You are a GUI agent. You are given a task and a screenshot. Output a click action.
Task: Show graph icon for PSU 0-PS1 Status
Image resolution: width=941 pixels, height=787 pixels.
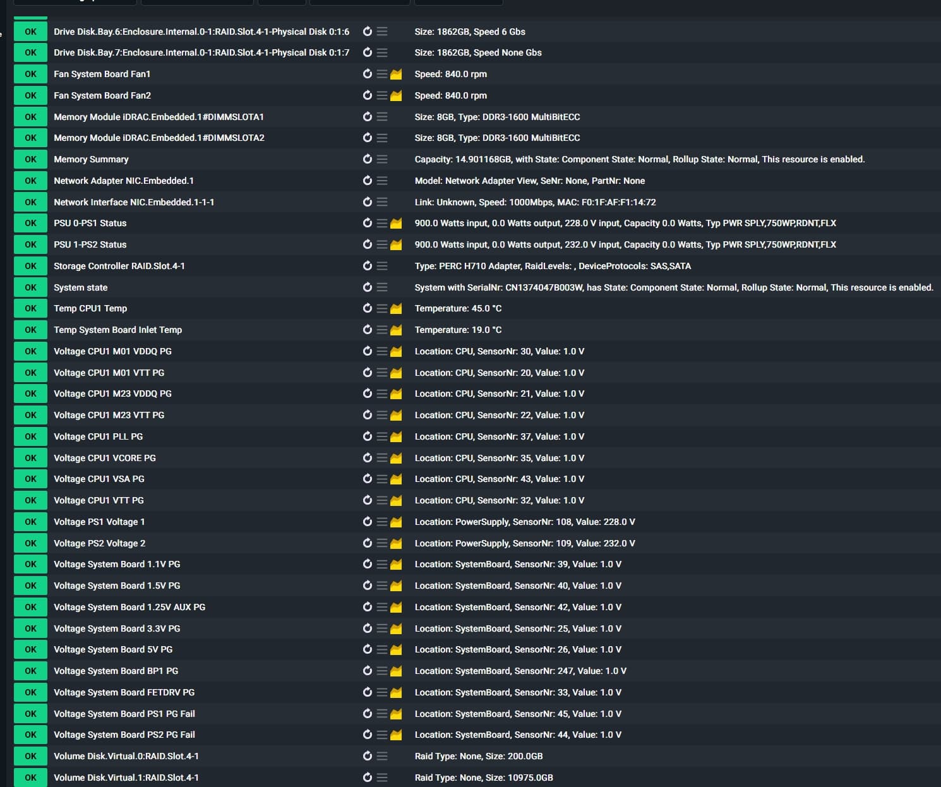396,224
